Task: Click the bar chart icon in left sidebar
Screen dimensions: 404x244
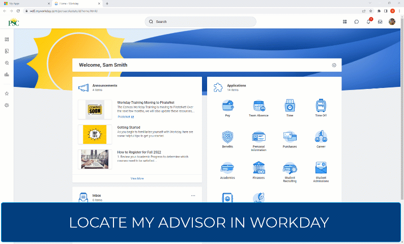Action: pos(7,75)
